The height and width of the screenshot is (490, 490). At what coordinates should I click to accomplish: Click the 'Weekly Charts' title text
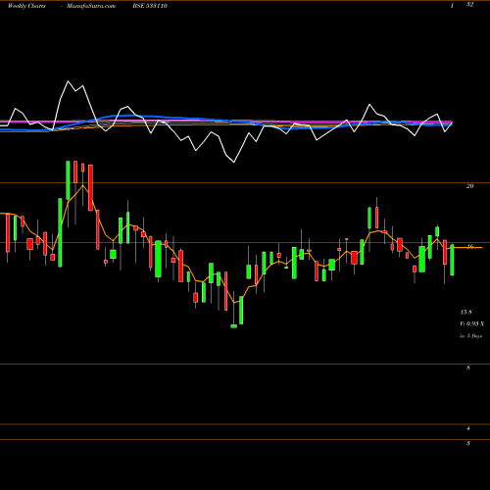click(x=26, y=6)
